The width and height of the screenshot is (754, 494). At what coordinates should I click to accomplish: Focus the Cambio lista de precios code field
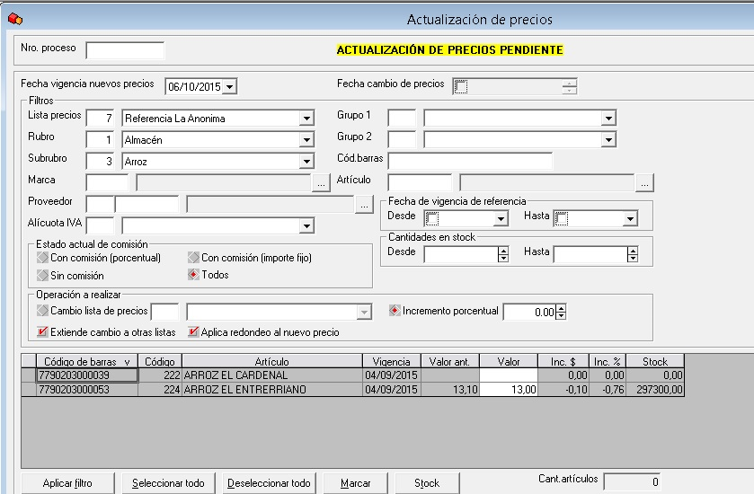click(165, 312)
